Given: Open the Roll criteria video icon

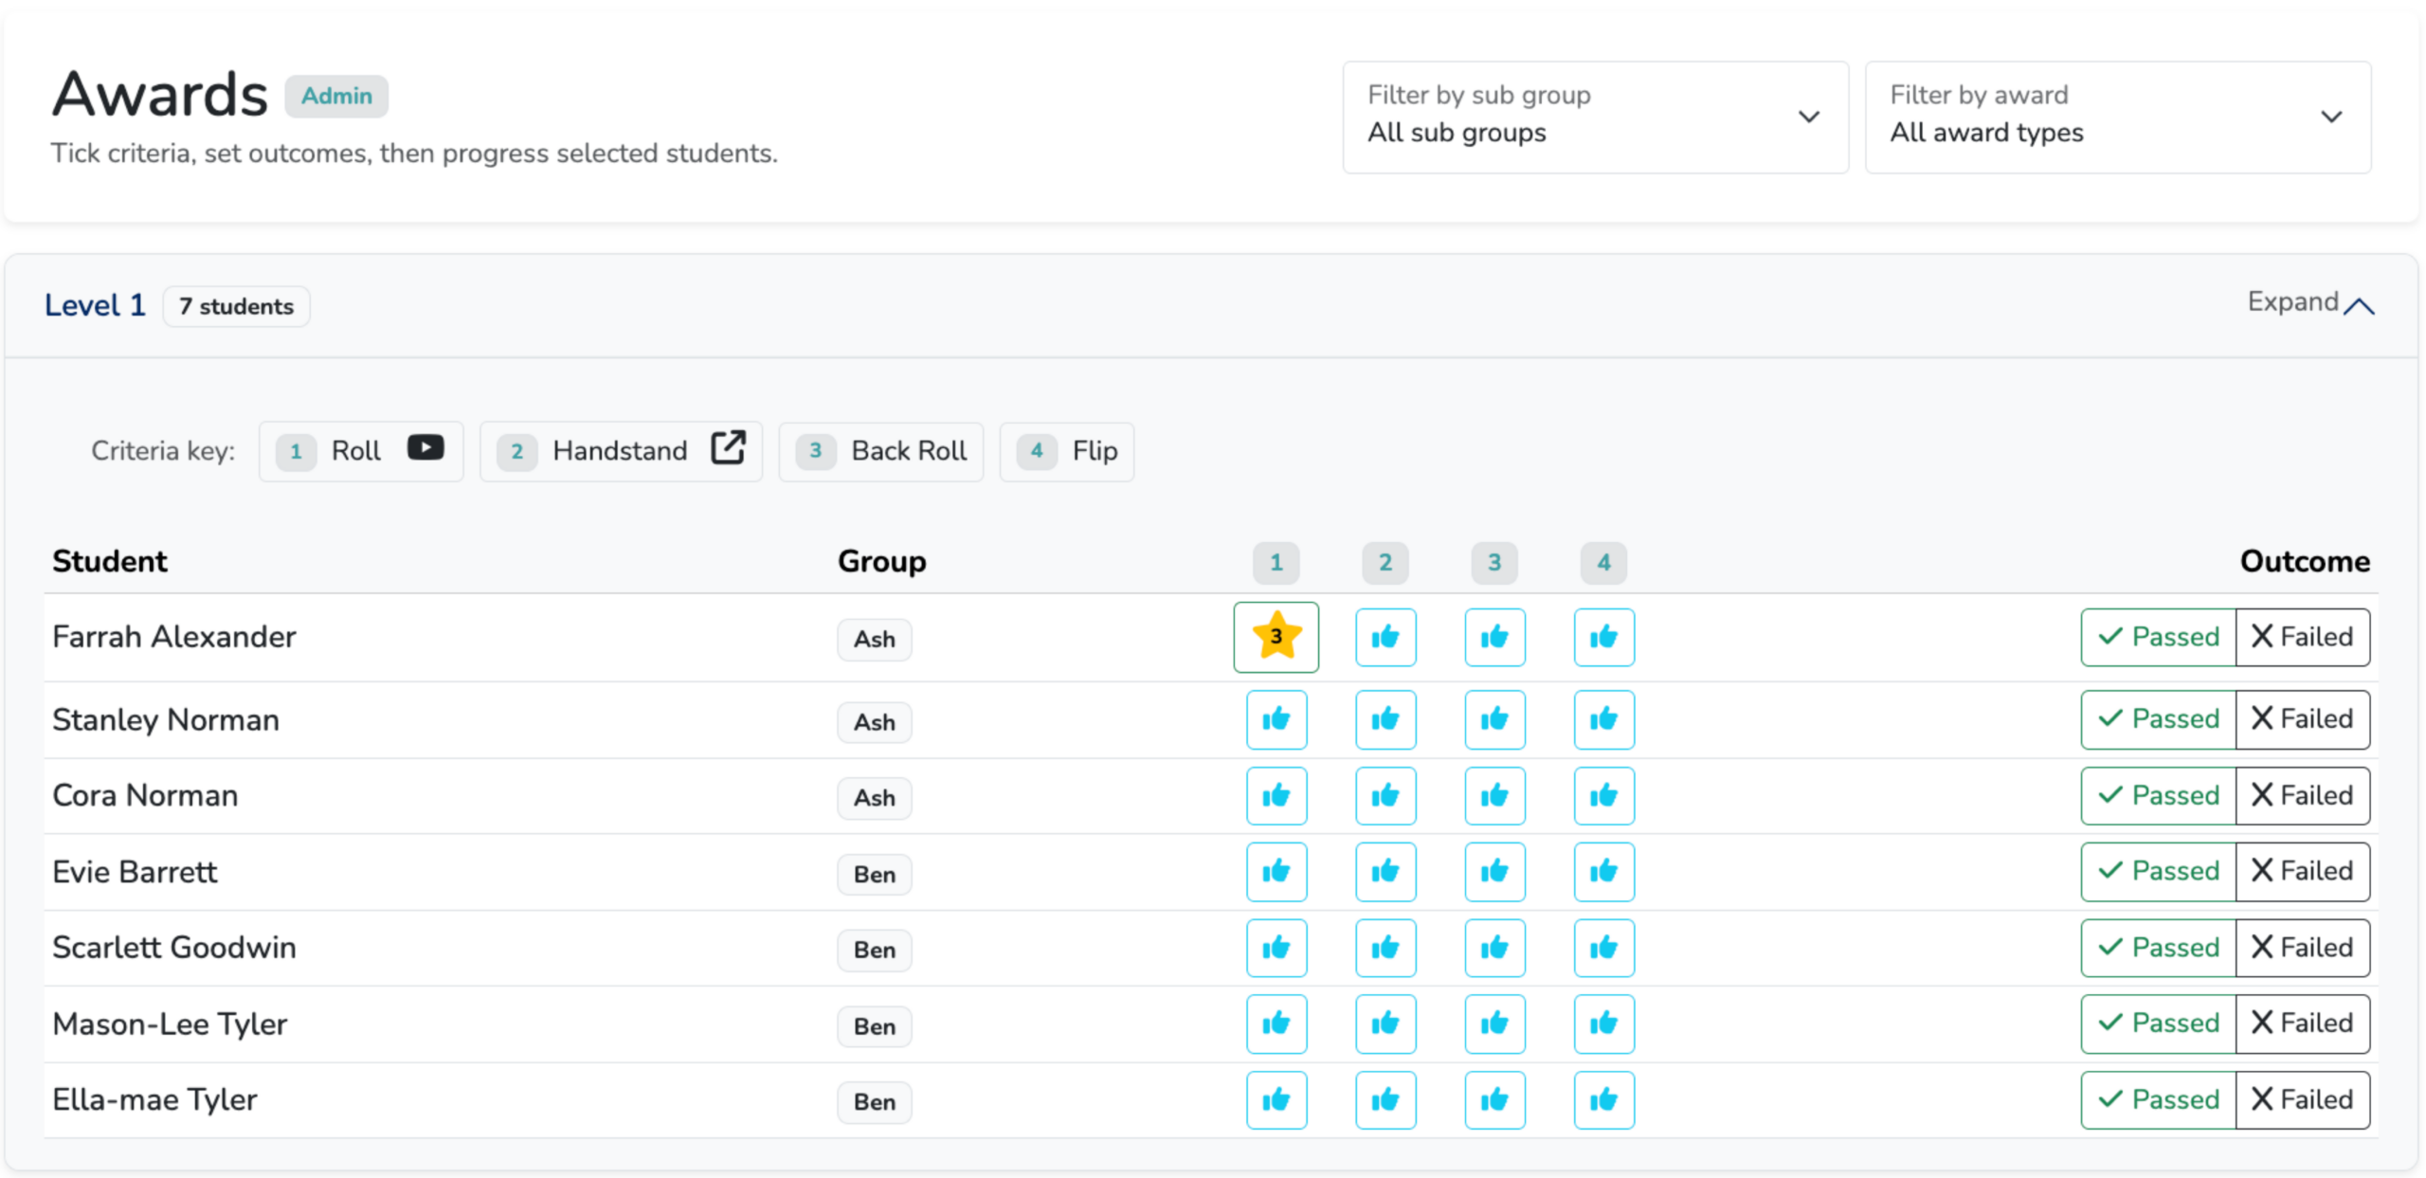Looking at the screenshot, I should point(425,448).
